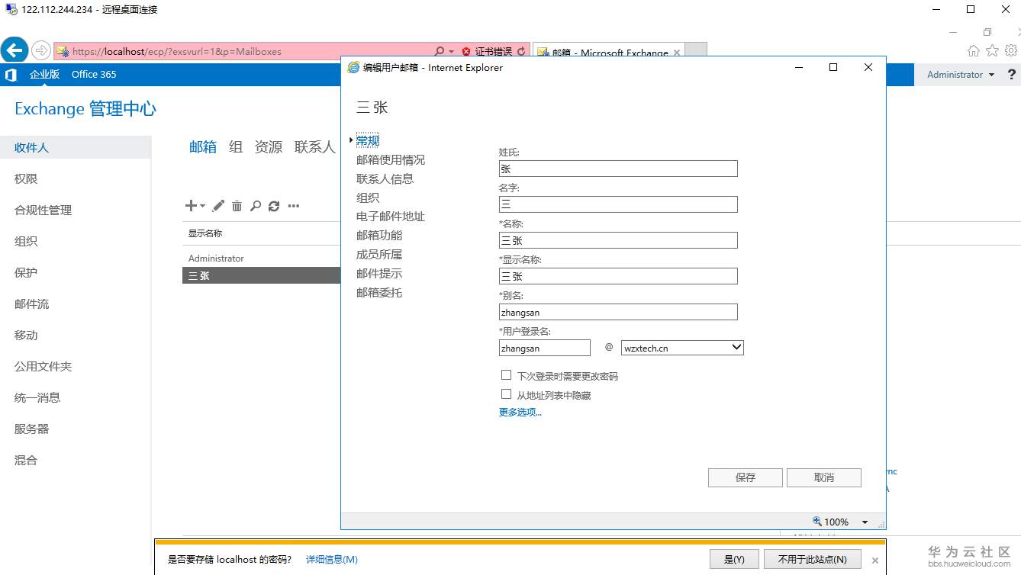Screen dimensions: 1021x575
Task: Click the 显示名称 input field
Action: (618, 276)
